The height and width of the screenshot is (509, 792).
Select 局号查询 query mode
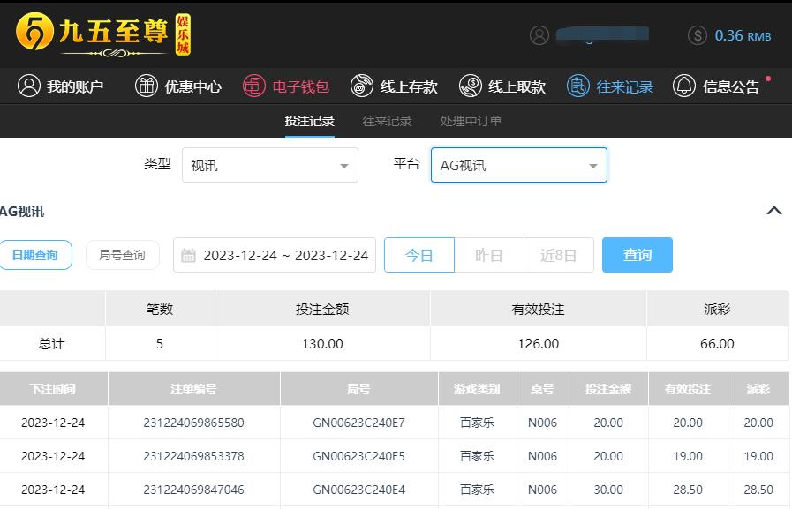(x=122, y=255)
